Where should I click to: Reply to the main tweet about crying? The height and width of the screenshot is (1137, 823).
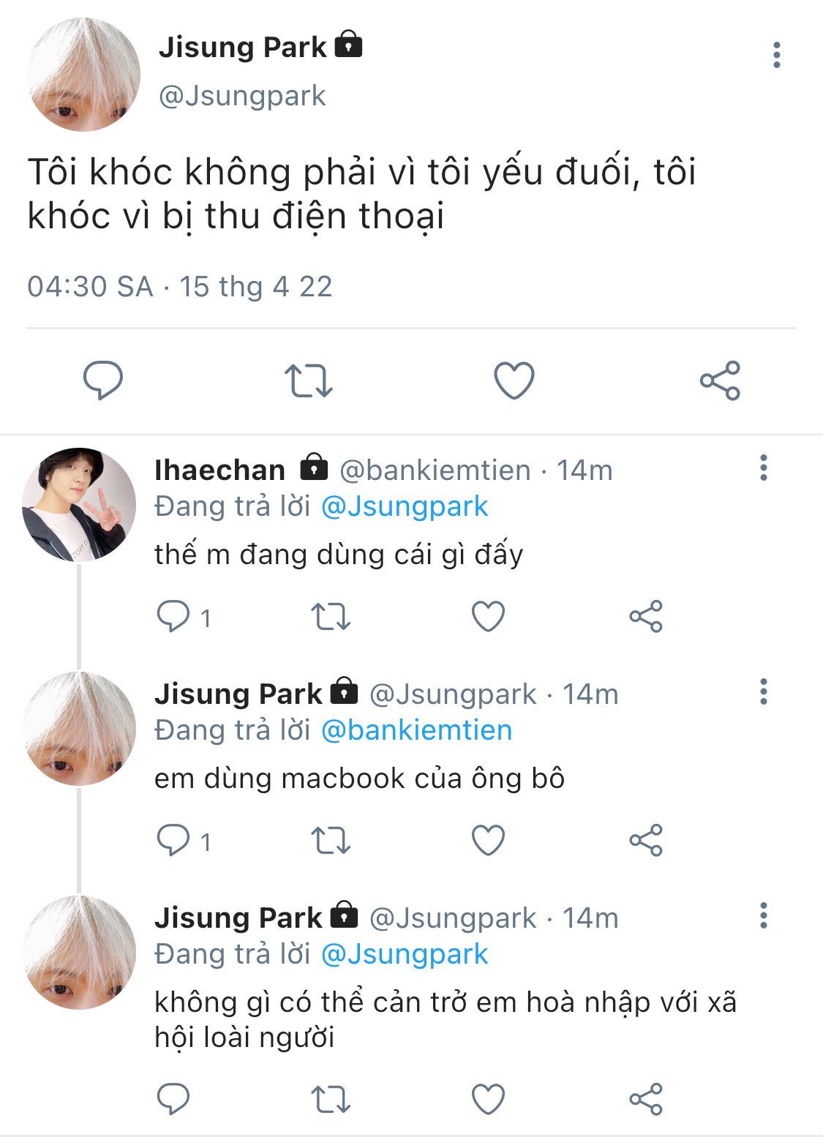coord(102,380)
